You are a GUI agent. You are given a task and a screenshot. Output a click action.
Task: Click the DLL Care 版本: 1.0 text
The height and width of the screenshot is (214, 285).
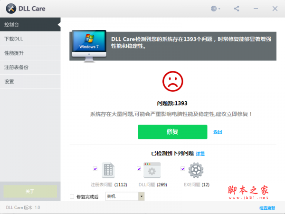[23, 208]
